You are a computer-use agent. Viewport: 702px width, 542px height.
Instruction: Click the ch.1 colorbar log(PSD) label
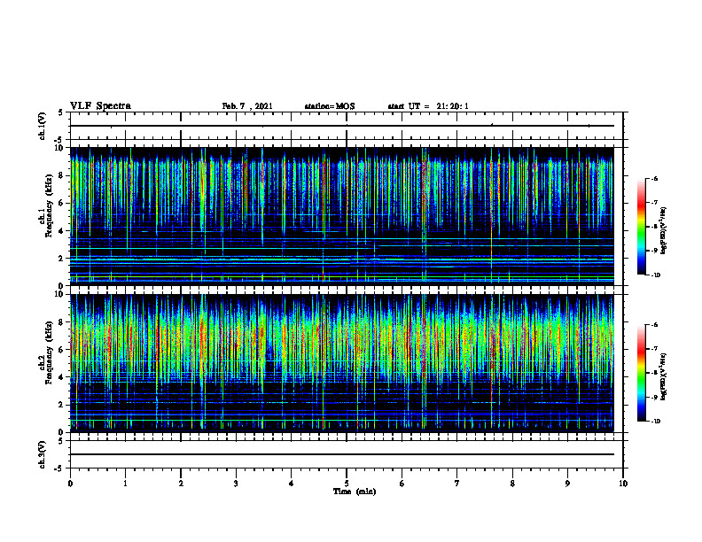tap(664, 231)
